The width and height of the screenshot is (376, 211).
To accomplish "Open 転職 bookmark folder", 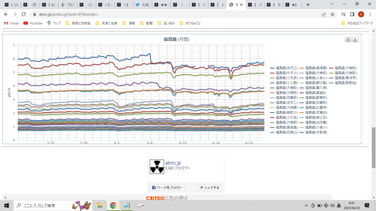I will point(146,23).
